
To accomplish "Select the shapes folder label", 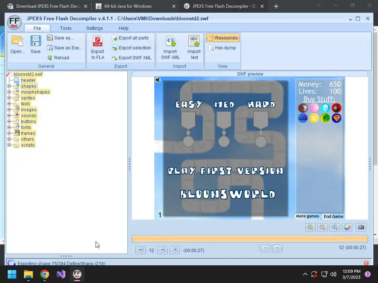I will [28, 86].
